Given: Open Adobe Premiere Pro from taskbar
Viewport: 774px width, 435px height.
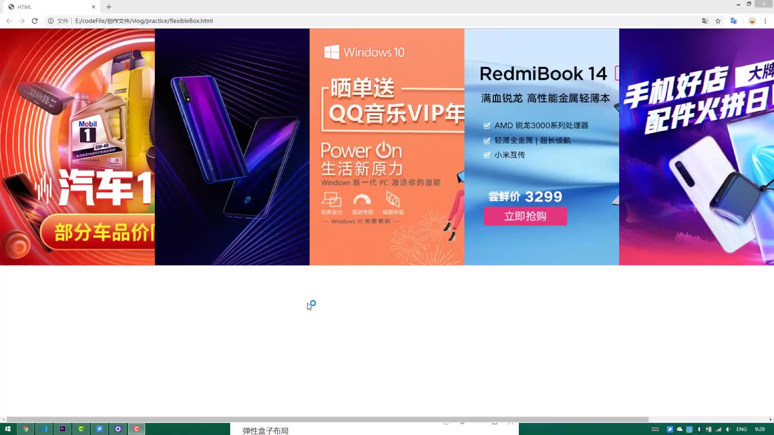Looking at the screenshot, I should coord(62,429).
